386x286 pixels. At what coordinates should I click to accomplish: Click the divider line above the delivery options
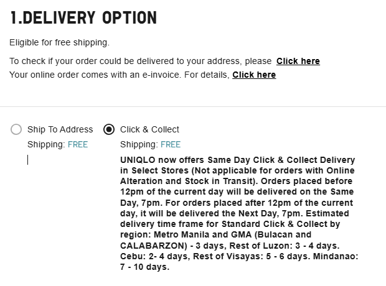[193, 106]
